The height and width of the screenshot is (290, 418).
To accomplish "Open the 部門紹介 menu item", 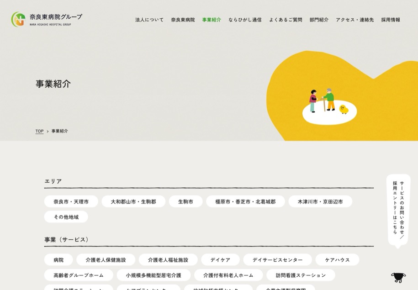I will pyautogui.click(x=319, y=20).
